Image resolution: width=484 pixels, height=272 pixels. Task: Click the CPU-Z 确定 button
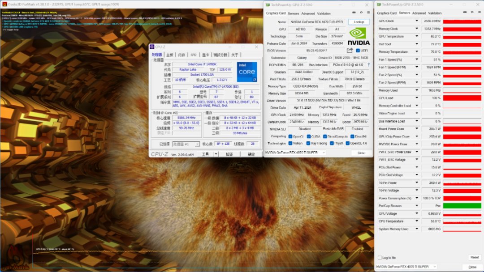(x=251, y=154)
